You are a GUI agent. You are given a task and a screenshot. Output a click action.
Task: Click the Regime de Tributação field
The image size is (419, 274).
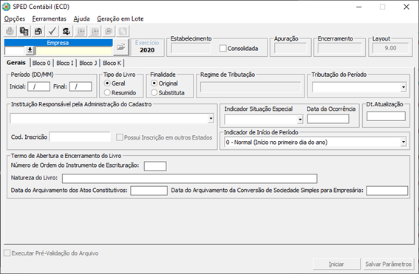point(251,87)
